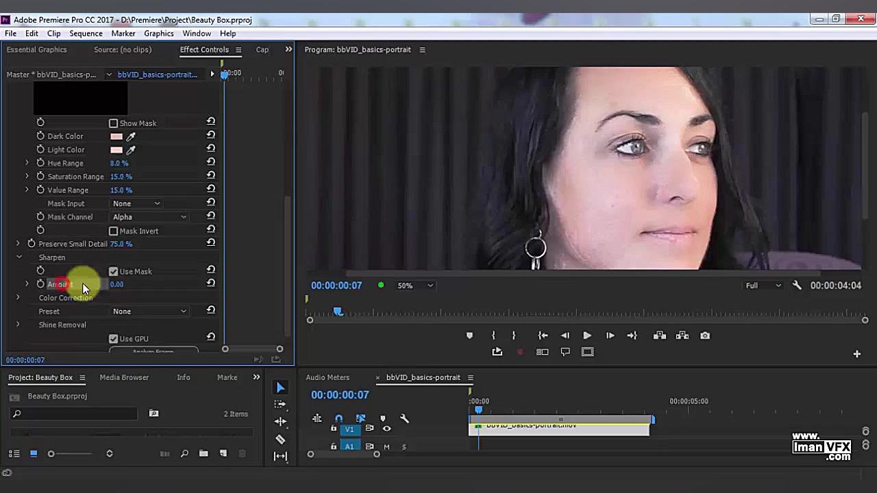Click the project search input field
877x493 pixels.
point(74,414)
